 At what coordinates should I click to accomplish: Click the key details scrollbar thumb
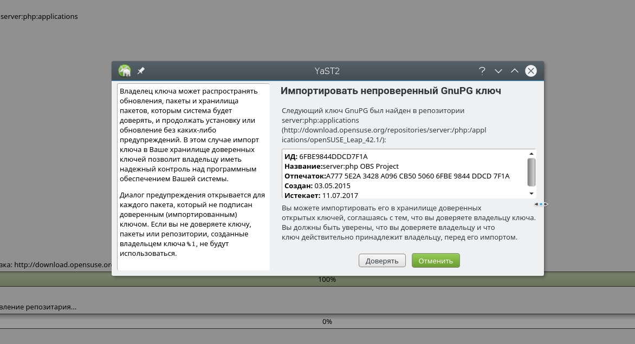(532, 172)
